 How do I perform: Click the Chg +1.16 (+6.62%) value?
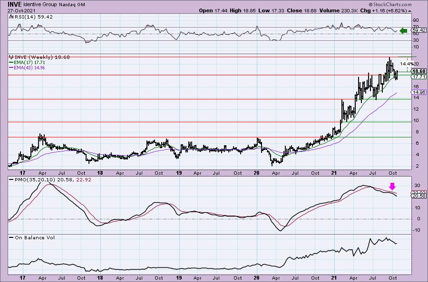383,10
